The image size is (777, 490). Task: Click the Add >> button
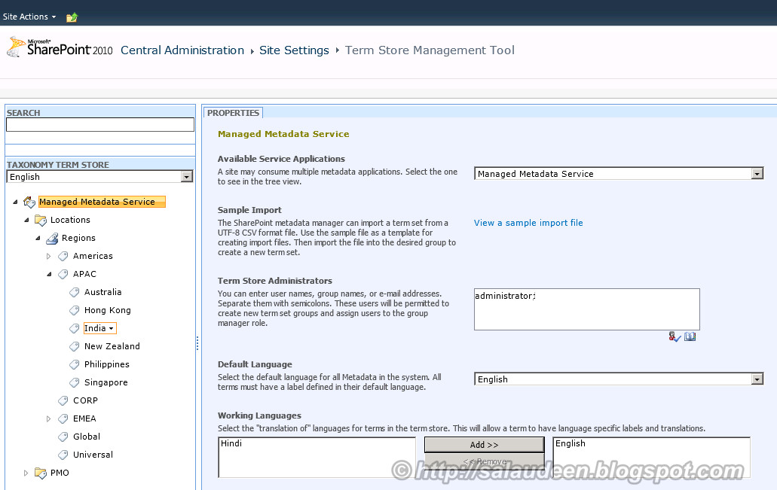484,445
